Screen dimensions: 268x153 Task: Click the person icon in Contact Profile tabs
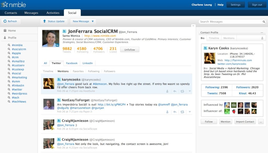point(262,38)
